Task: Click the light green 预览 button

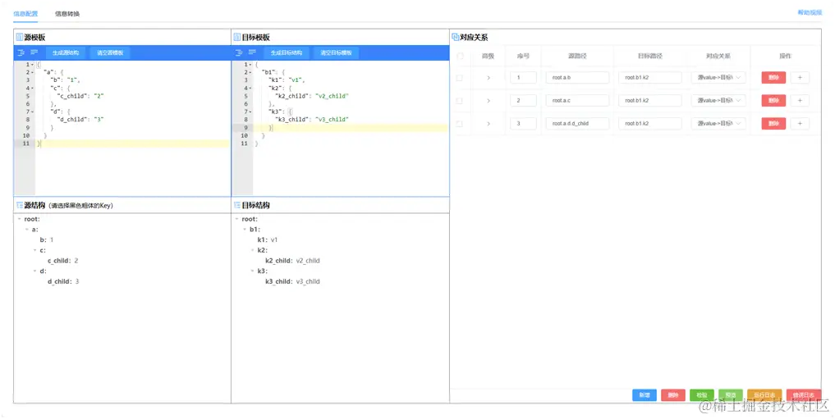Action: (731, 395)
